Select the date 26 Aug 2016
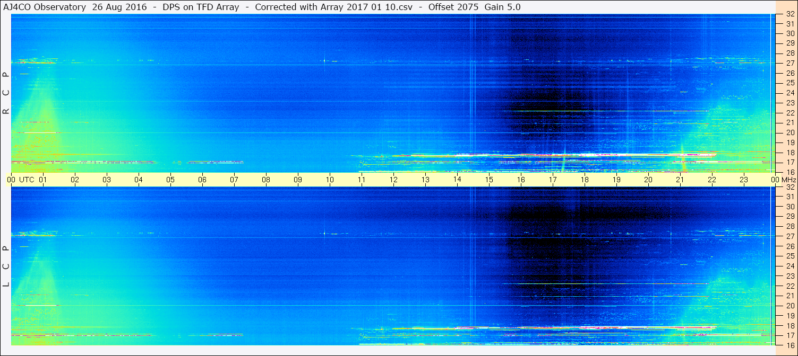This screenshot has height=356, width=798. (119, 7)
